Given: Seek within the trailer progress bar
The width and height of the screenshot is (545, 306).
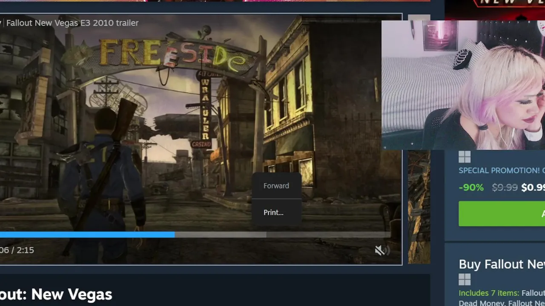Looking at the screenshot, I should pyautogui.click(x=195, y=235).
